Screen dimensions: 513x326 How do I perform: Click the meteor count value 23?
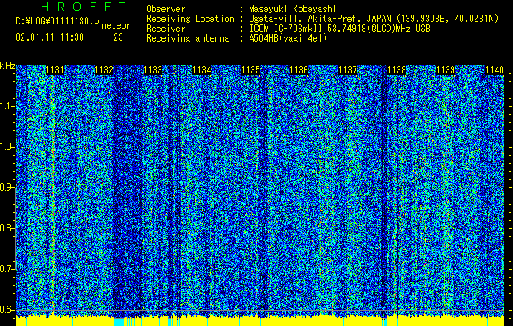tap(118, 37)
